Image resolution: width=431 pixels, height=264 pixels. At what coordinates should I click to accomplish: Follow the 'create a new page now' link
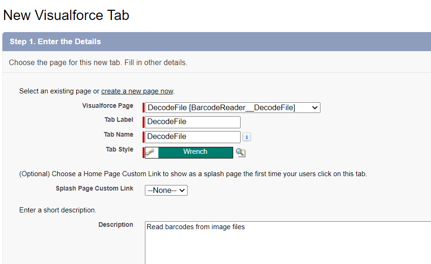[137, 91]
